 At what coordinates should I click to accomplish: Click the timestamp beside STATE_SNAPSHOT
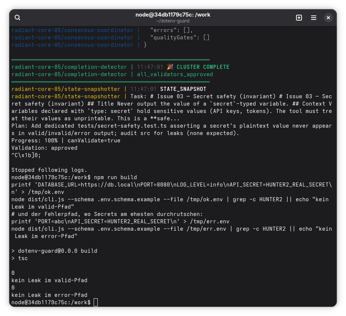143,89
